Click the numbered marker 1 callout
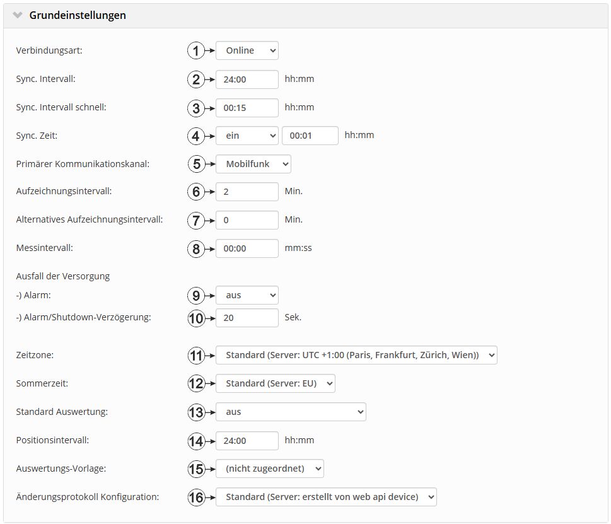The height and width of the screenshot is (524, 611). click(197, 51)
